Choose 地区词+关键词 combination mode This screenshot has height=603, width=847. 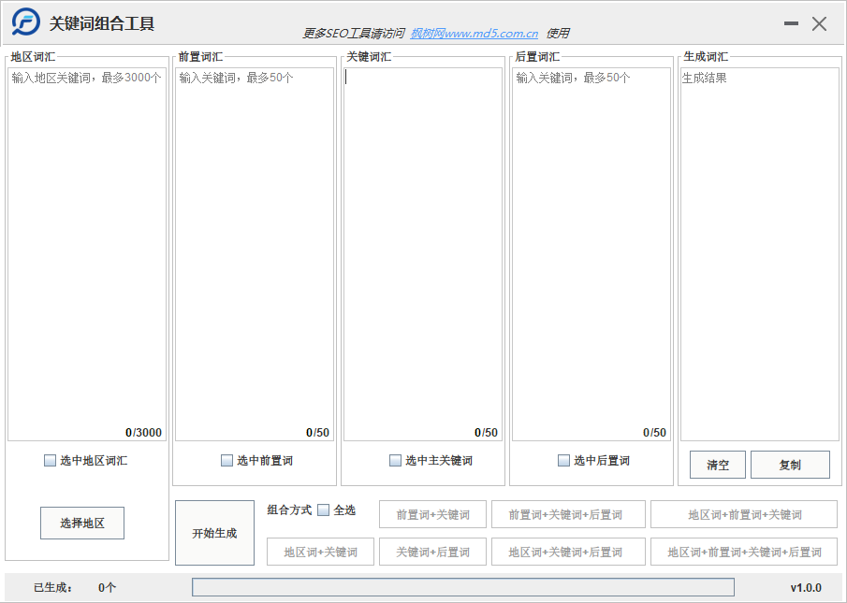coord(320,552)
